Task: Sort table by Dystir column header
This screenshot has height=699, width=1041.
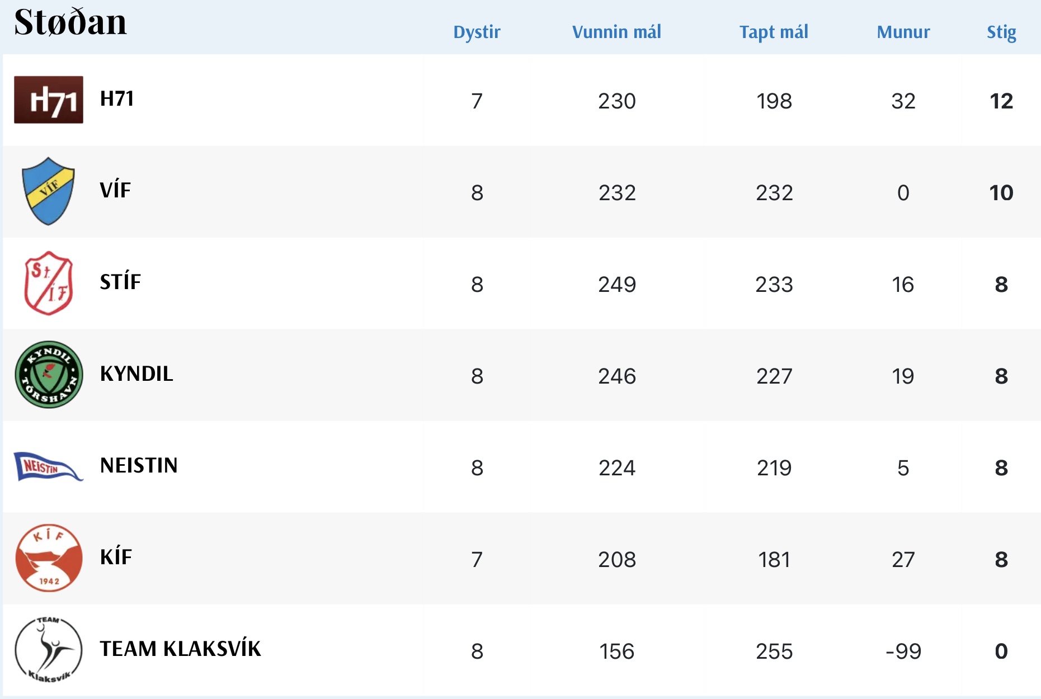Action: click(477, 32)
